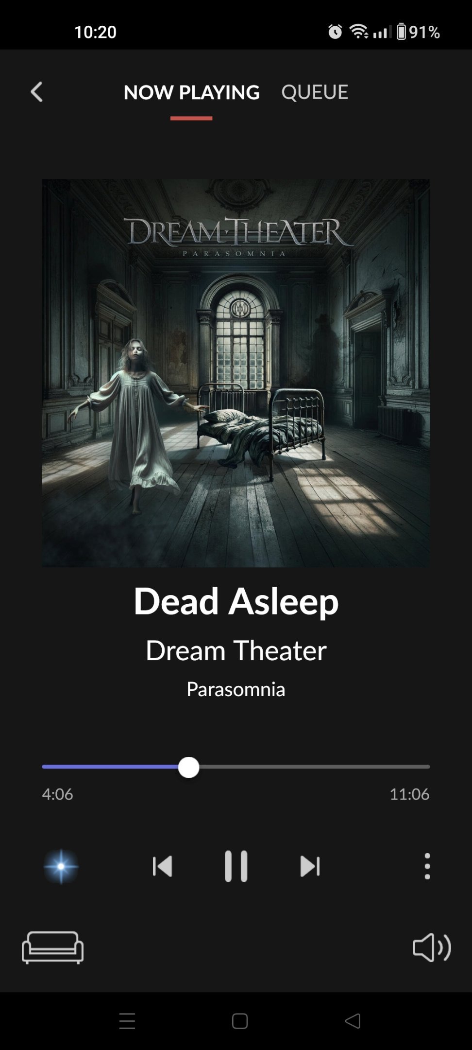Open the Dream Theater artist name
The height and width of the screenshot is (1050, 472).
[x=236, y=650]
